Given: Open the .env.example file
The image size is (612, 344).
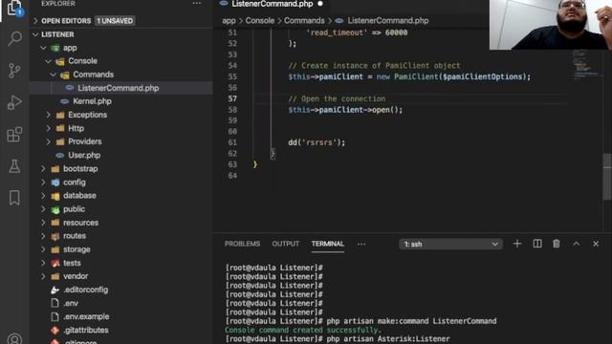Looking at the screenshot, I should [x=86, y=316].
